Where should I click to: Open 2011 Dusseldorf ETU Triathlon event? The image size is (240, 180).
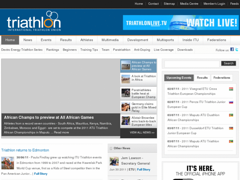click(195, 131)
